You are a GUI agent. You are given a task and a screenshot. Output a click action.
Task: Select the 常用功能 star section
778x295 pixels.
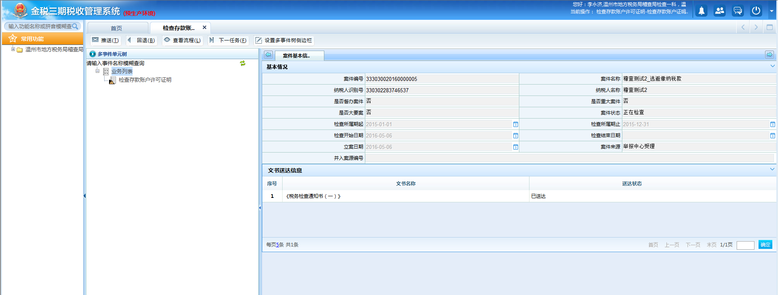click(42, 39)
